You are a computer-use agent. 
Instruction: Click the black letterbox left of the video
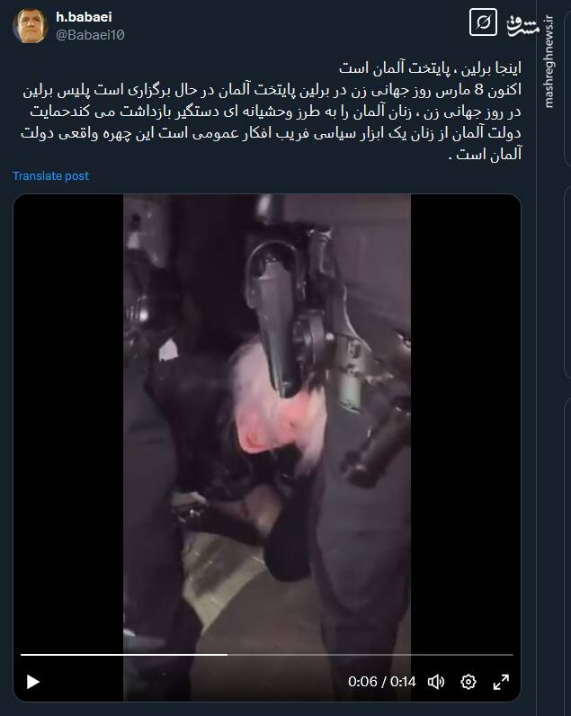pos(68,420)
